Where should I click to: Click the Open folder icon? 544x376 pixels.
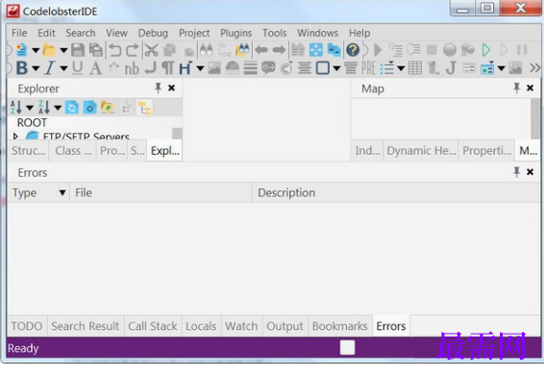[x=49, y=50]
